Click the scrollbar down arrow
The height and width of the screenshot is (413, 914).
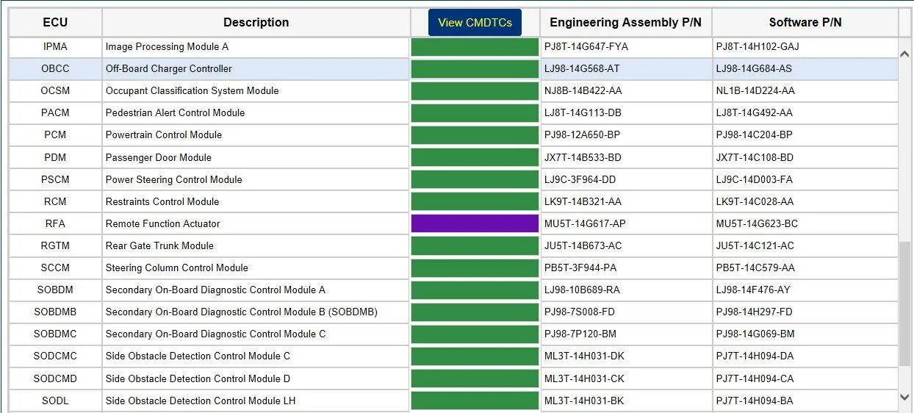click(904, 397)
